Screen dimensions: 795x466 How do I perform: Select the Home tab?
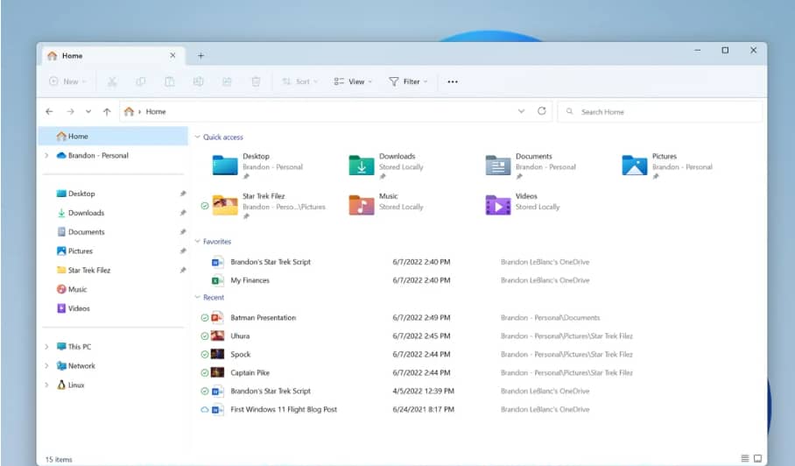[x=113, y=56]
